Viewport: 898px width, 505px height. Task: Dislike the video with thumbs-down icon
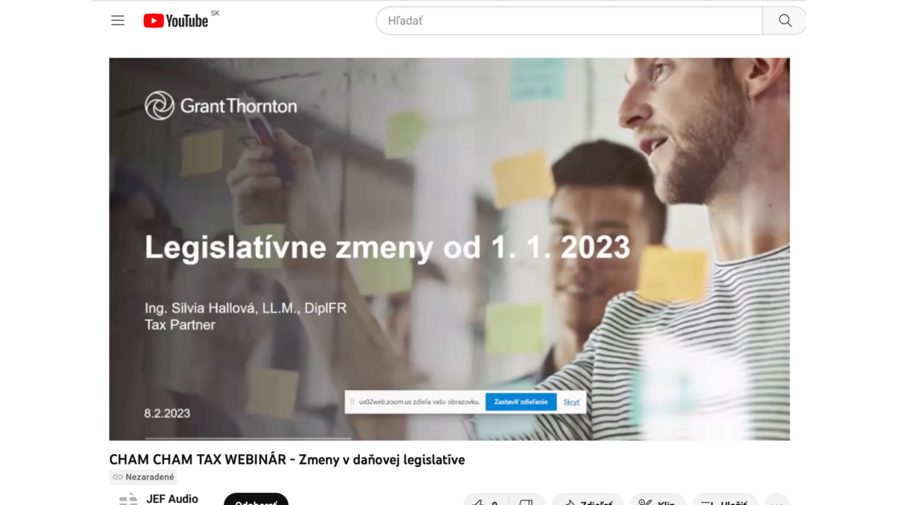click(526, 501)
